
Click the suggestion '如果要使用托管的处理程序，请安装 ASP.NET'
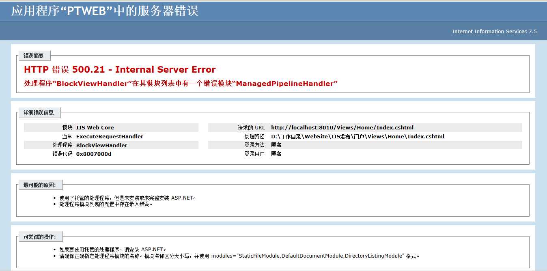click(x=113, y=249)
